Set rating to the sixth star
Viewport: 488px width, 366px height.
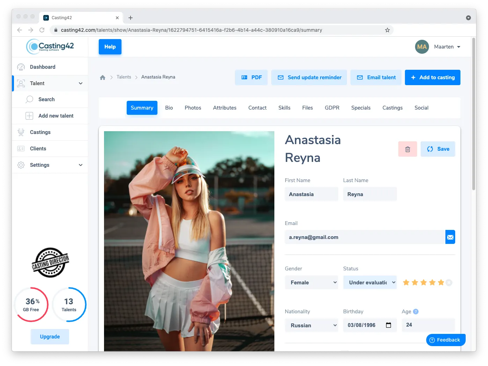(x=449, y=283)
